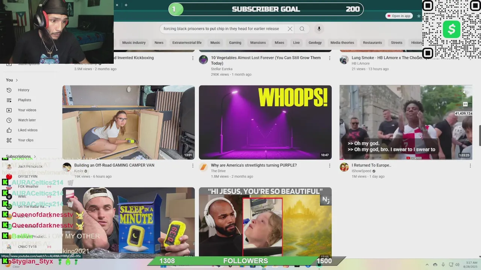
Task: Open options for 10 Vegetables video
Action: pos(330,58)
